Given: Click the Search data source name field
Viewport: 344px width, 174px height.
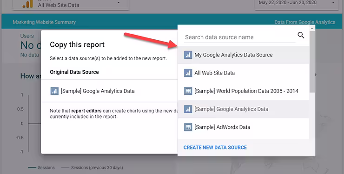Looking at the screenshot, I should (240, 37).
